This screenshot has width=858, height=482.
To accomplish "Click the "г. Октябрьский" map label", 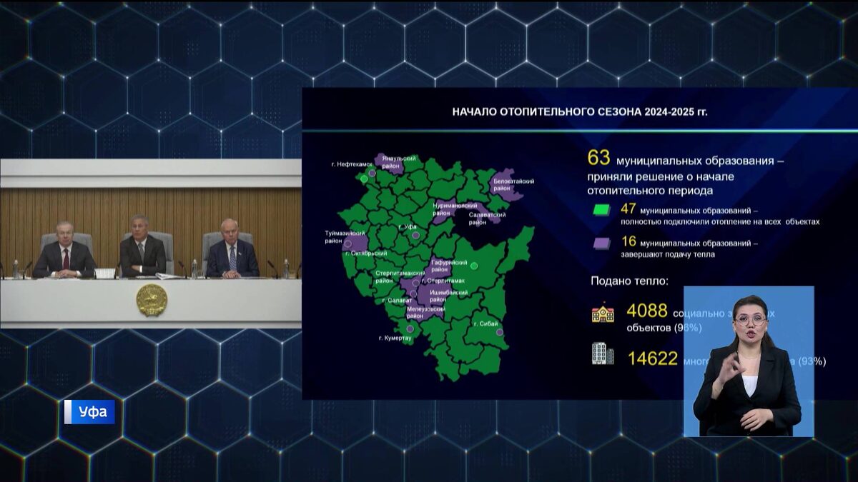I will click(365, 253).
